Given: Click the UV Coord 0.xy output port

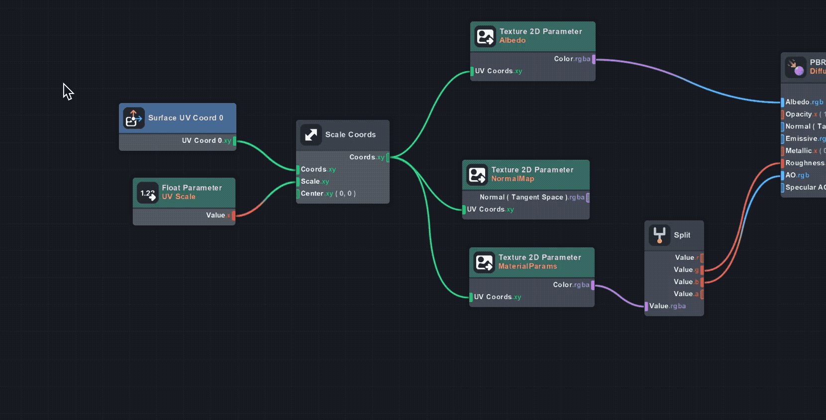Looking at the screenshot, I should click(234, 141).
